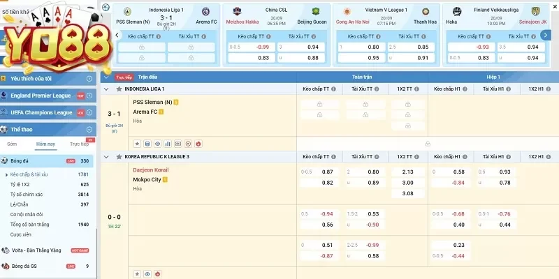Click the hot flame icon under Daejeon Korail match

(x=158, y=273)
